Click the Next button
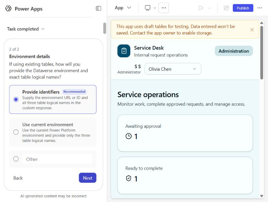The height and width of the screenshot is (202, 268). point(87,178)
